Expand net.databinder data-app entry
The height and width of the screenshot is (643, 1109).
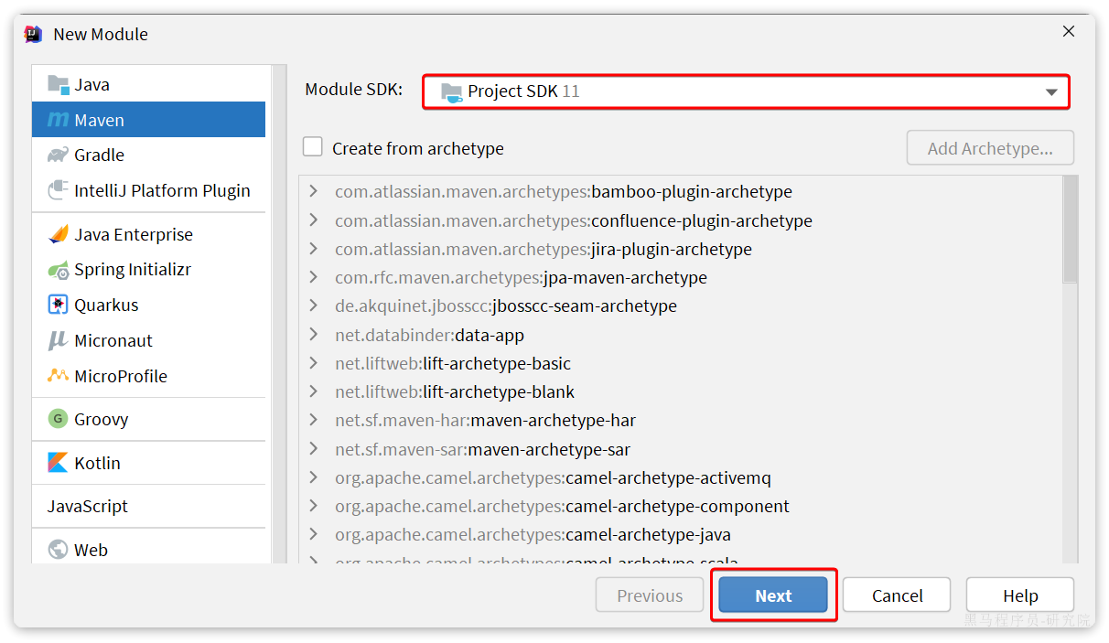(x=314, y=335)
